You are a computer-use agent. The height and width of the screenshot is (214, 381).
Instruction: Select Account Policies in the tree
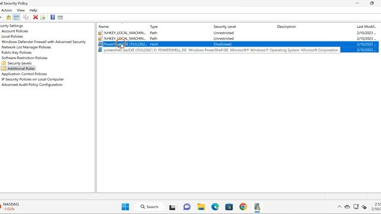(14, 31)
